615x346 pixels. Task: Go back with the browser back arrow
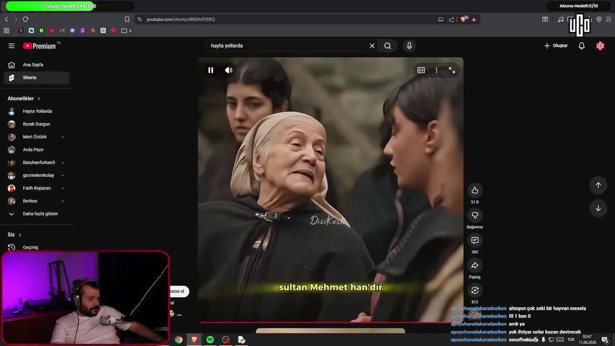pos(6,19)
